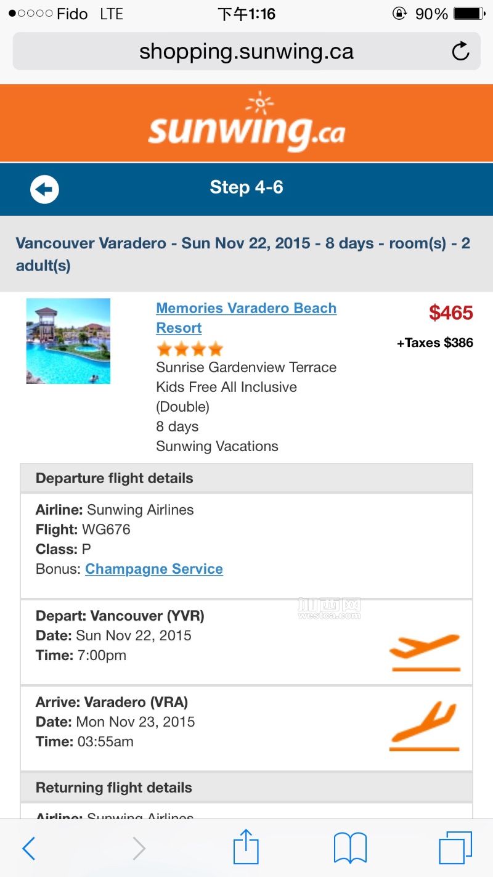Open Safari bookmarks book icon

pyautogui.click(x=350, y=847)
